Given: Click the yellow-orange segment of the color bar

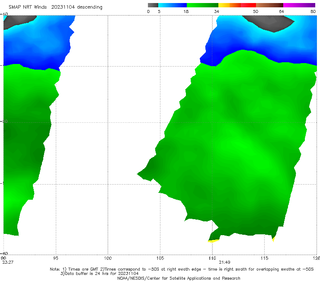Looking at the screenshot, I should click(230, 5).
